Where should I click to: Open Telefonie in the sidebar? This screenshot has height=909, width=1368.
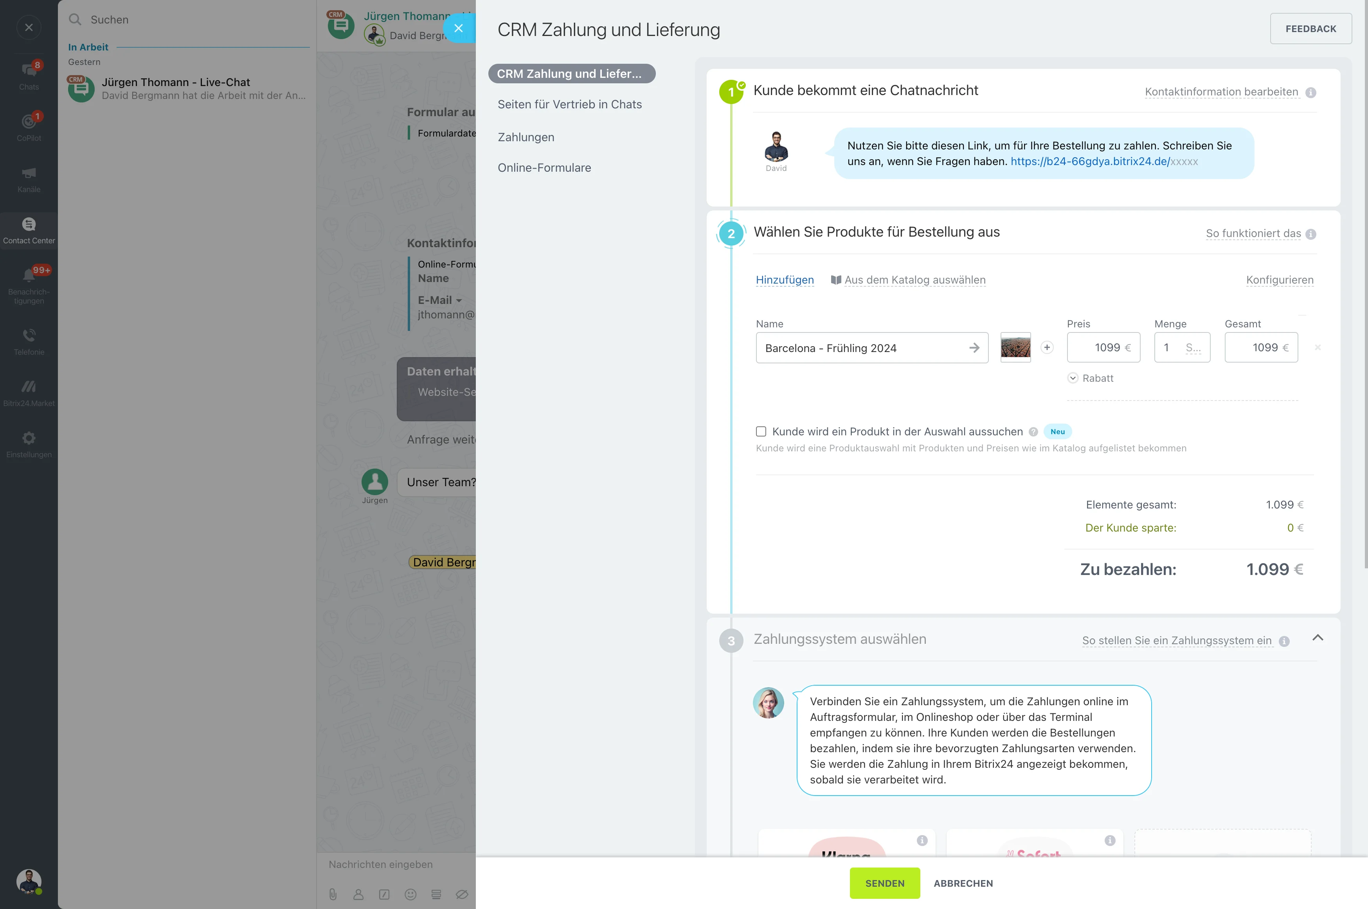pyautogui.click(x=29, y=340)
